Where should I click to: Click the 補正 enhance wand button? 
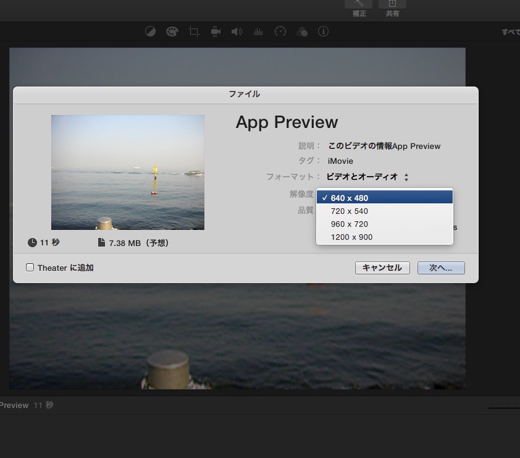pos(359,7)
